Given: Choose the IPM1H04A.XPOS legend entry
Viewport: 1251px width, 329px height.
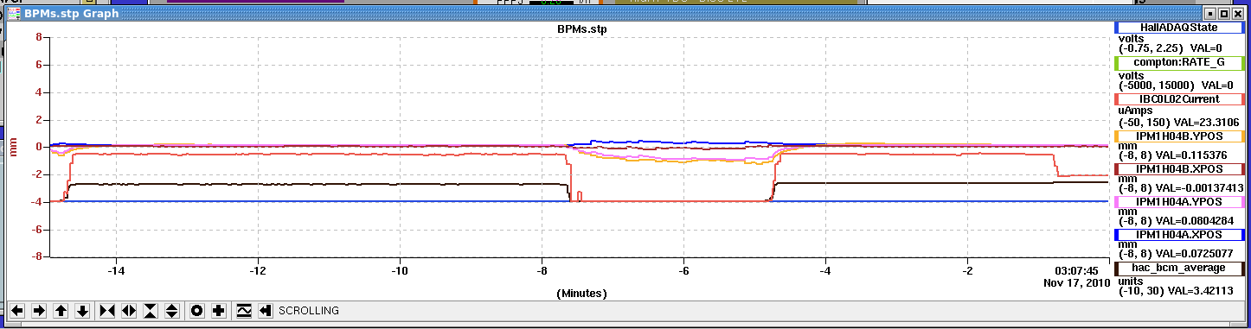Looking at the screenshot, I should coord(1179,234).
